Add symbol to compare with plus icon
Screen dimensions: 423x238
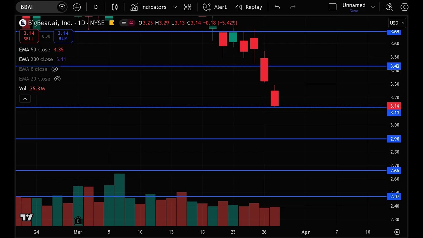tap(77, 7)
